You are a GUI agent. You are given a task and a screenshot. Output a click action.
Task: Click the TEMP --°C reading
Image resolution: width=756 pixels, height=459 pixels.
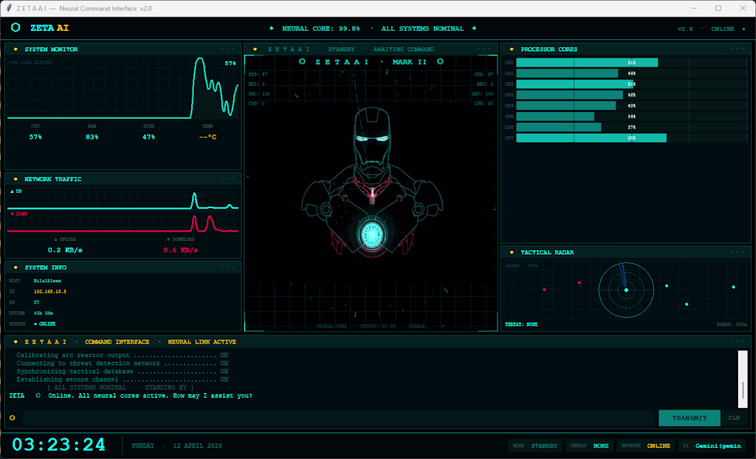[208, 137]
